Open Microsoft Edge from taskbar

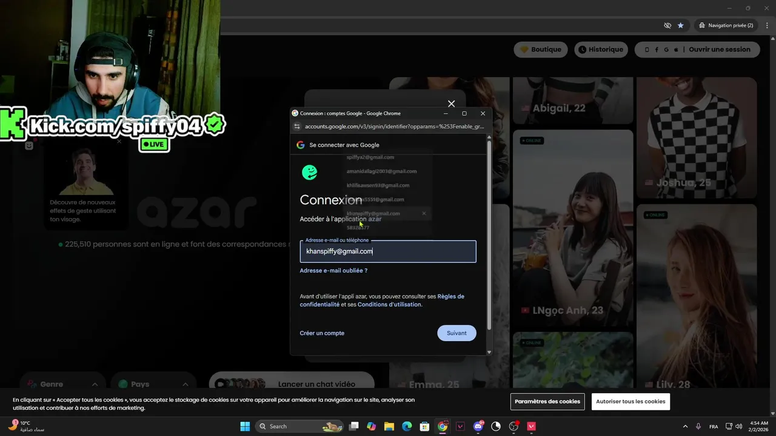407,426
